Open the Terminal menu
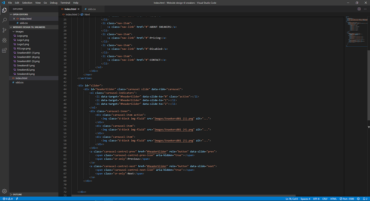370x201 pixels. (x=65, y=2)
